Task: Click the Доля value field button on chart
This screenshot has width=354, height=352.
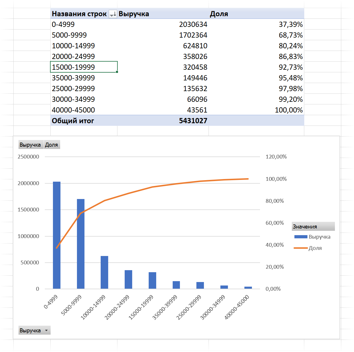Action: point(52,145)
